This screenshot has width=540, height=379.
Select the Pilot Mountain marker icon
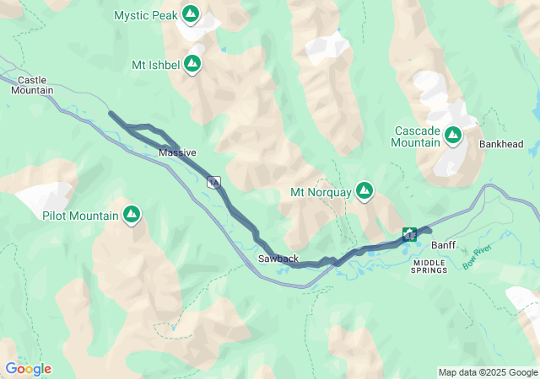click(x=132, y=215)
